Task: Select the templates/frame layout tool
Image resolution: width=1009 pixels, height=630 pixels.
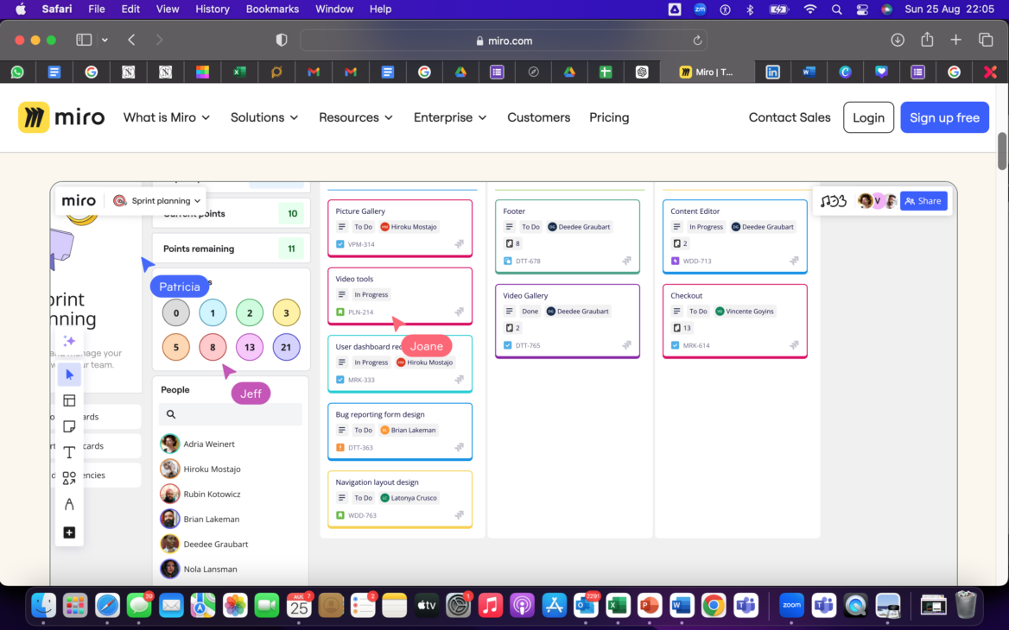Action: (x=69, y=400)
